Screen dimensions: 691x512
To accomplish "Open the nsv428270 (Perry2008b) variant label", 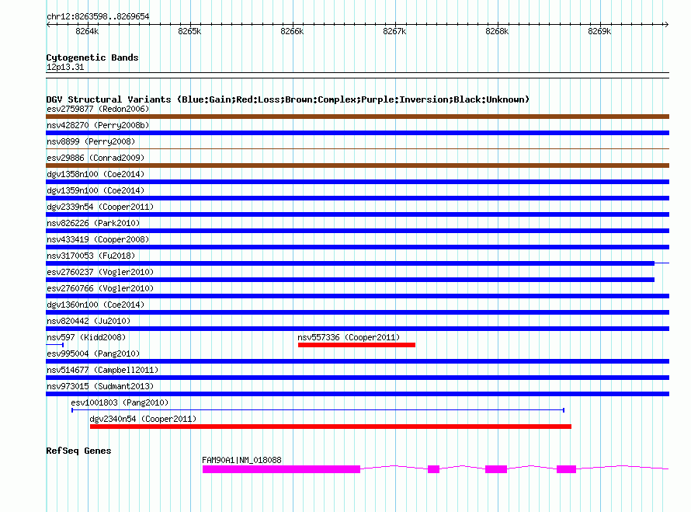I will coord(98,125).
